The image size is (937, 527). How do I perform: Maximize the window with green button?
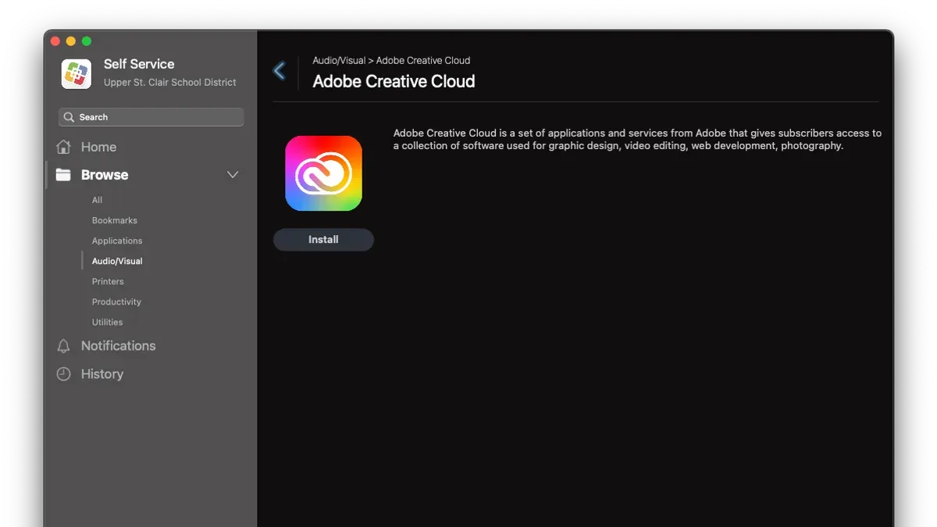point(87,41)
